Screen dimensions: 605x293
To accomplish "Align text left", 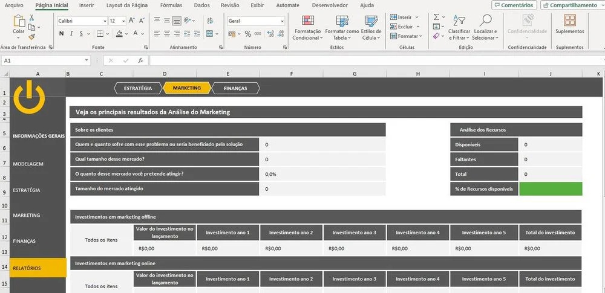I will 157,34.
